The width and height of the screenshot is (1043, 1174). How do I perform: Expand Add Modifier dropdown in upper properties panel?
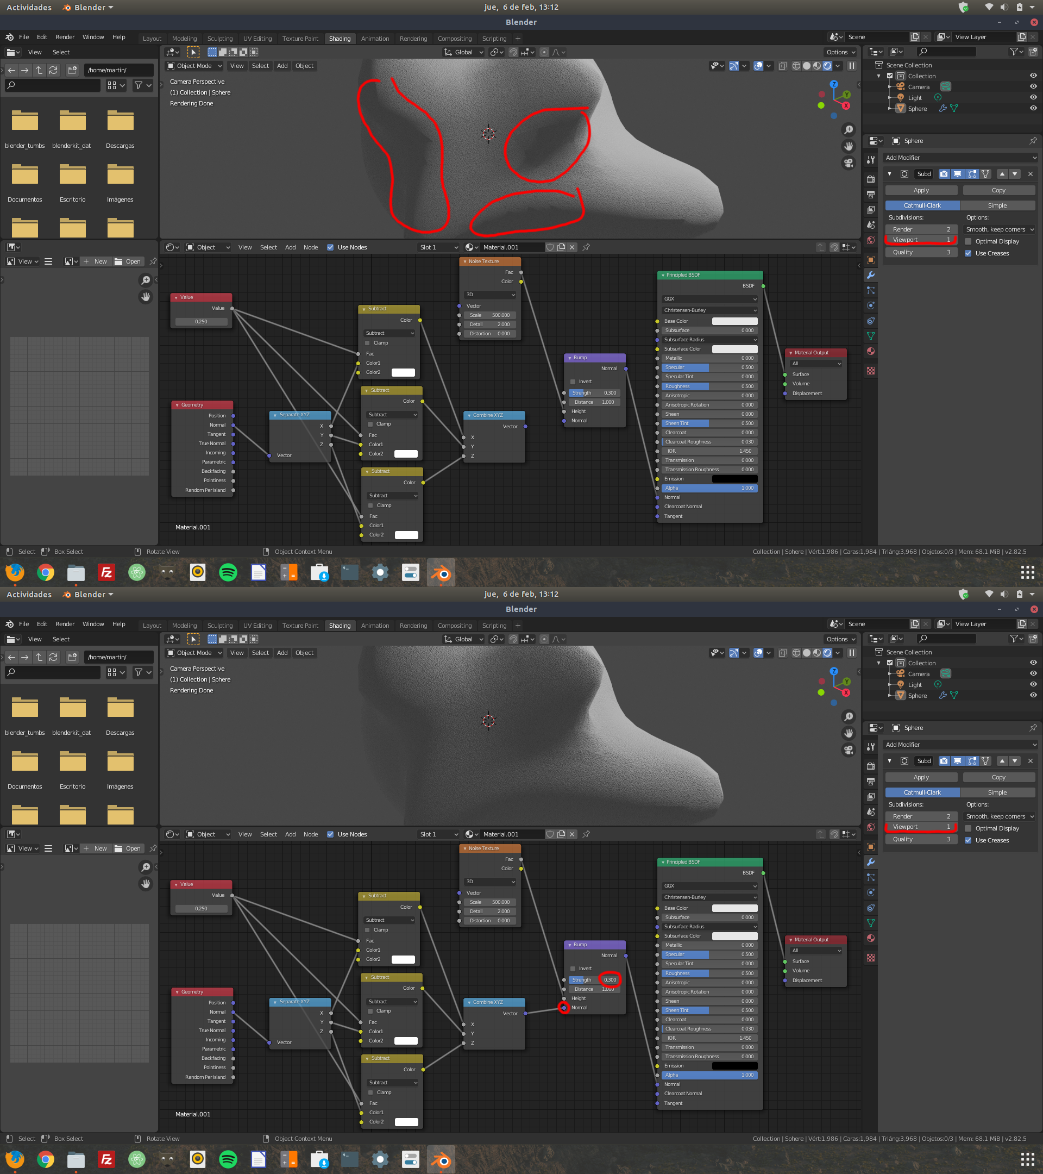coord(960,158)
